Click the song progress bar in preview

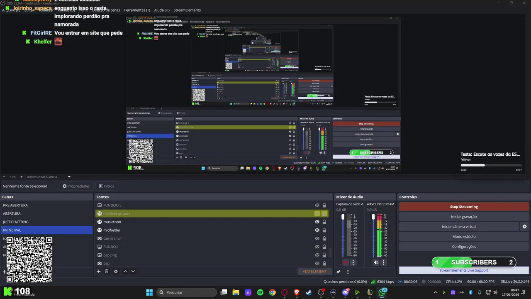click(x=491, y=165)
